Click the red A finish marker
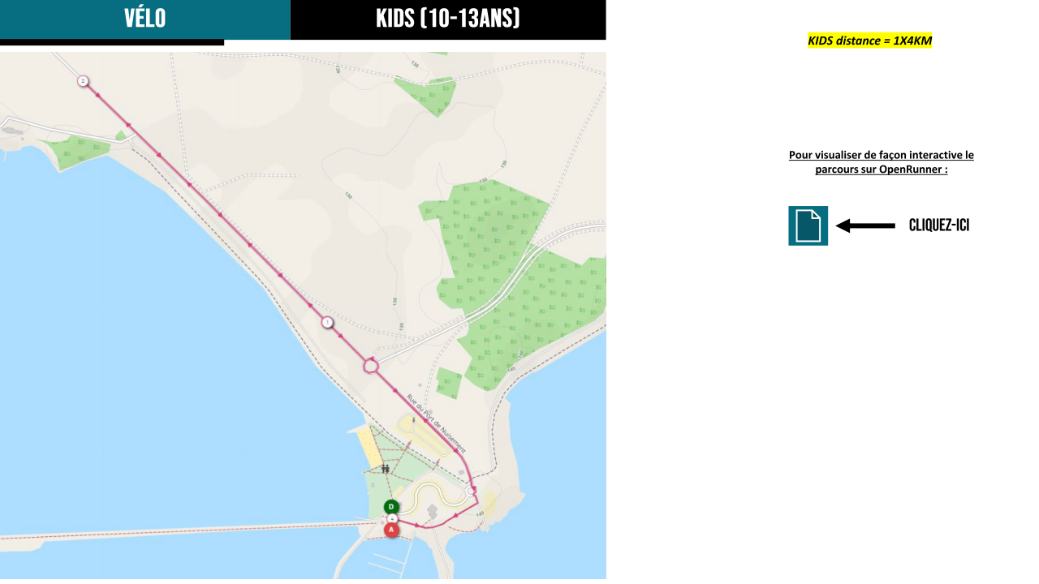 pyautogui.click(x=392, y=530)
